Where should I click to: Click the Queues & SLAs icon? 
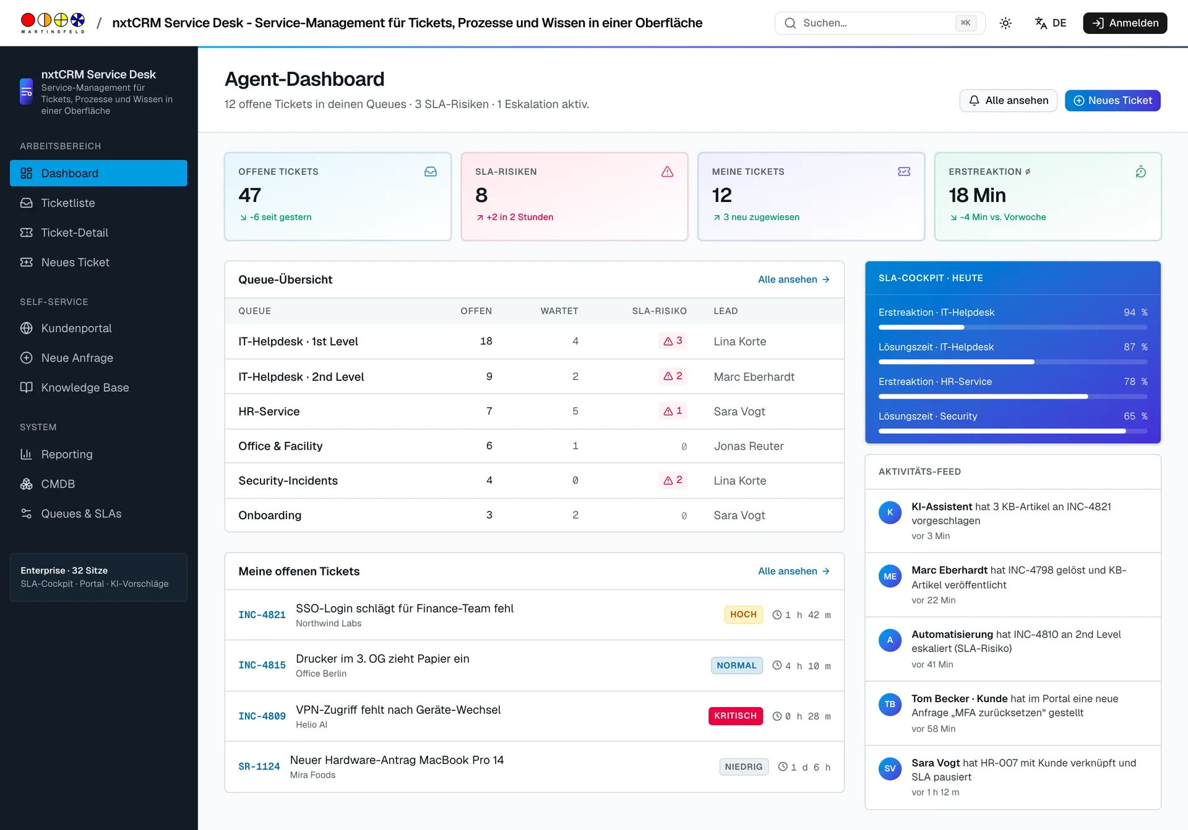point(26,514)
